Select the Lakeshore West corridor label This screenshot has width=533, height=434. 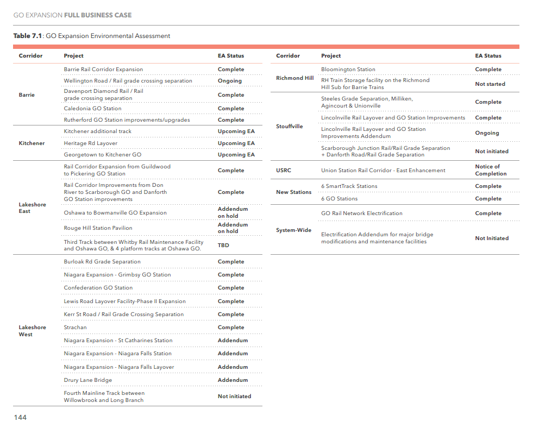click(x=32, y=331)
